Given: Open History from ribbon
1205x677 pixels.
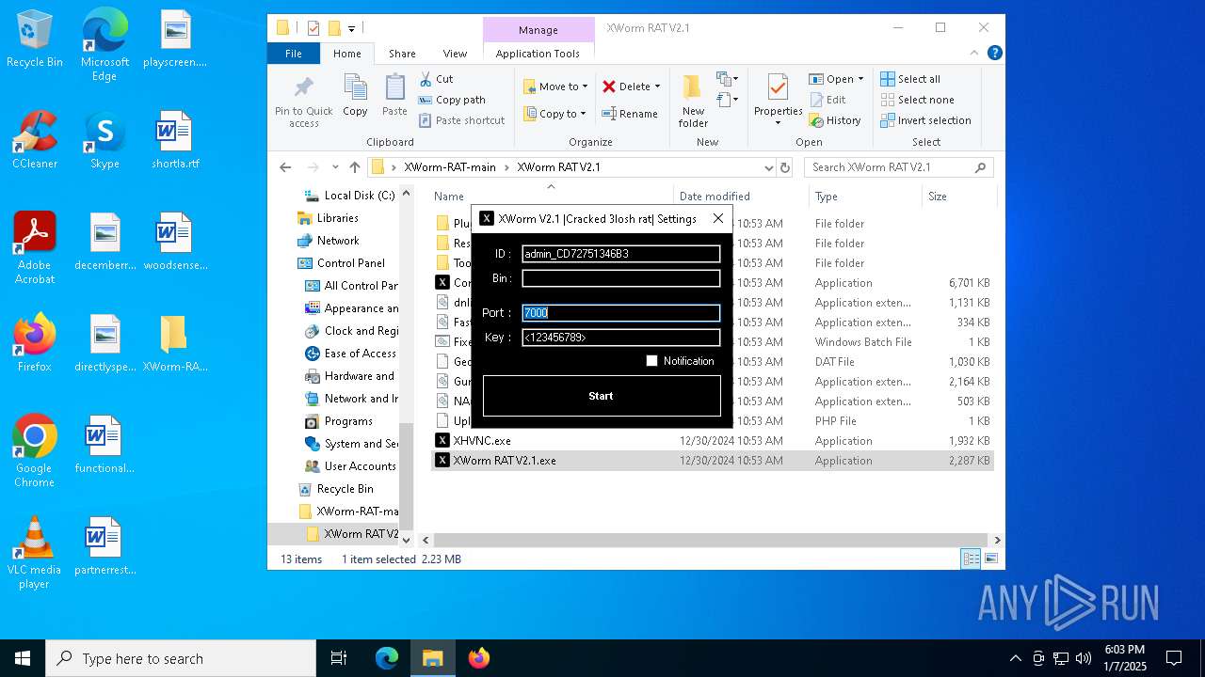Looking at the screenshot, I should pos(834,120).
